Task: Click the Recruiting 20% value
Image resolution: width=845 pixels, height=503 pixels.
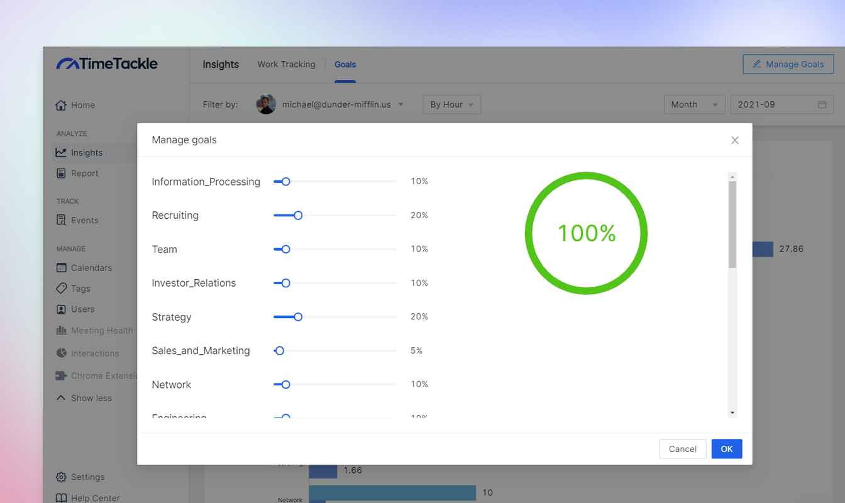Action: [x=419, y=215]
